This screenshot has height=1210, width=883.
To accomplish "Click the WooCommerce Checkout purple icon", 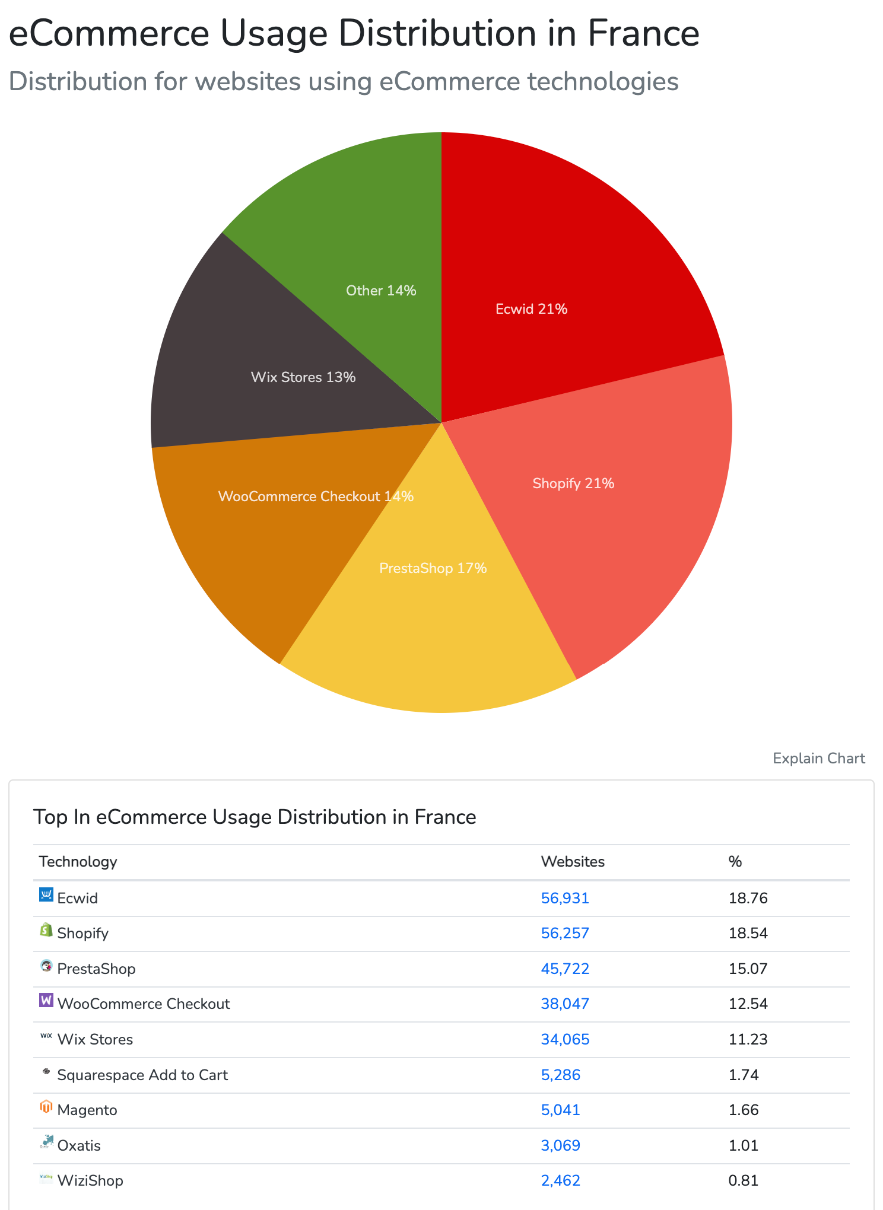I will click(x=46, y=1001).
